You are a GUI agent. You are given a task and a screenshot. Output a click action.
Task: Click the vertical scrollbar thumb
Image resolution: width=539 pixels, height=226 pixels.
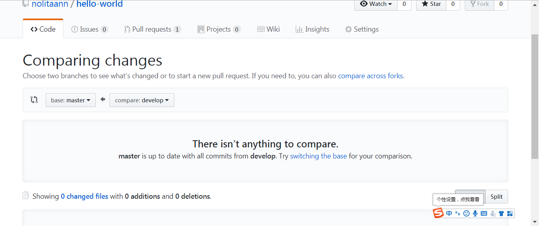(x=535, y=97)
